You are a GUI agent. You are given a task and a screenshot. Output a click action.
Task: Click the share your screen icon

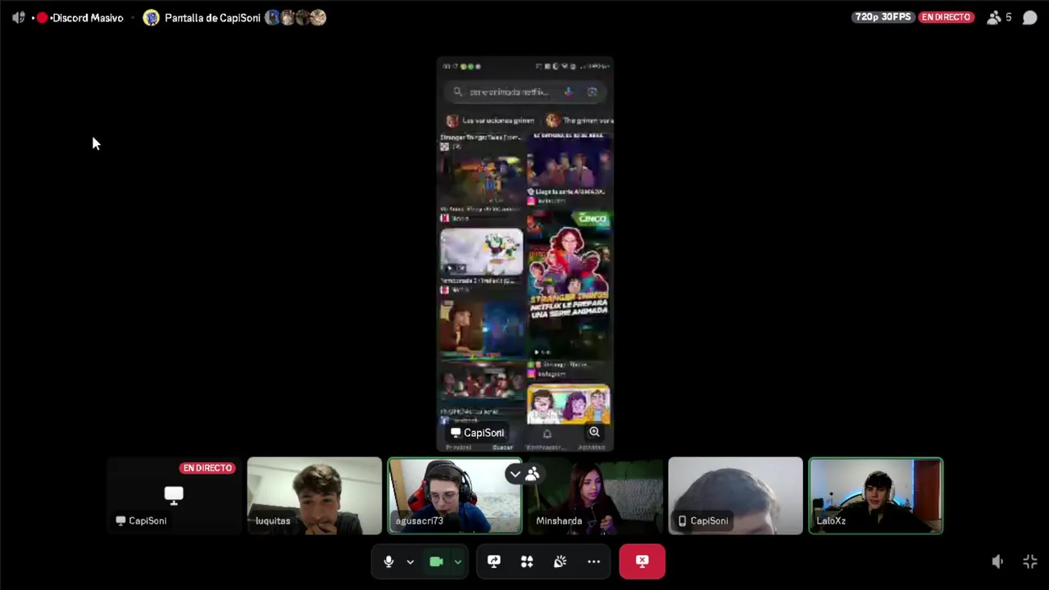[x=493, y=561]
